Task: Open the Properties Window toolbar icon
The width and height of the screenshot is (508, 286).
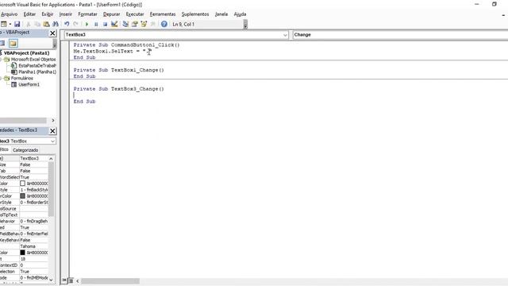Action: pos(135,25)
